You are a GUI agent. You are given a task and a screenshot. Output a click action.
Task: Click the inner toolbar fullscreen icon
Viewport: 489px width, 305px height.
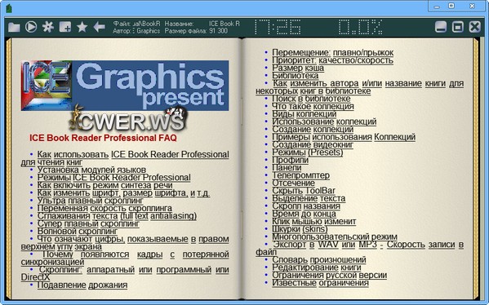coord(457,27)
